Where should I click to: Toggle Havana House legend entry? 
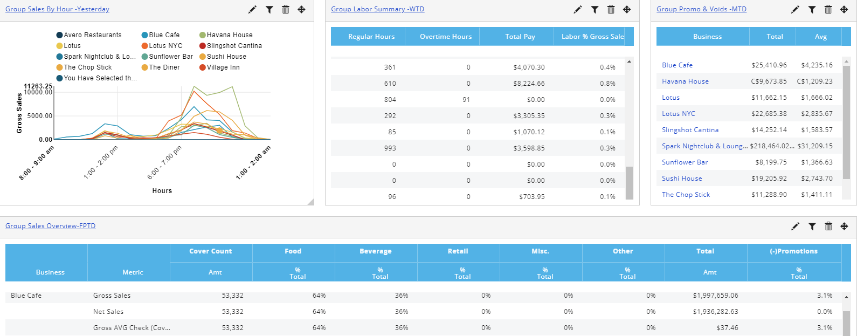tap(229, 35)
